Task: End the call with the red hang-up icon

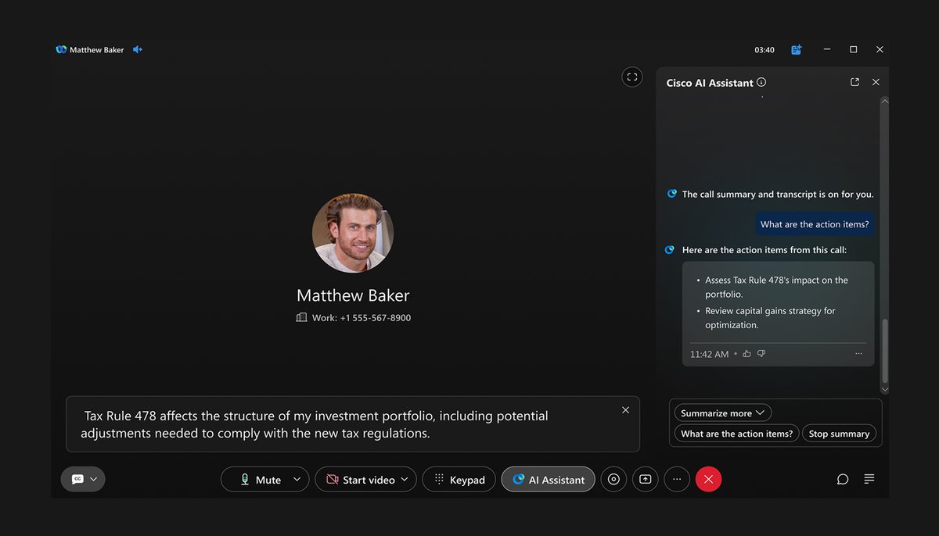Action: click(708, 479)
